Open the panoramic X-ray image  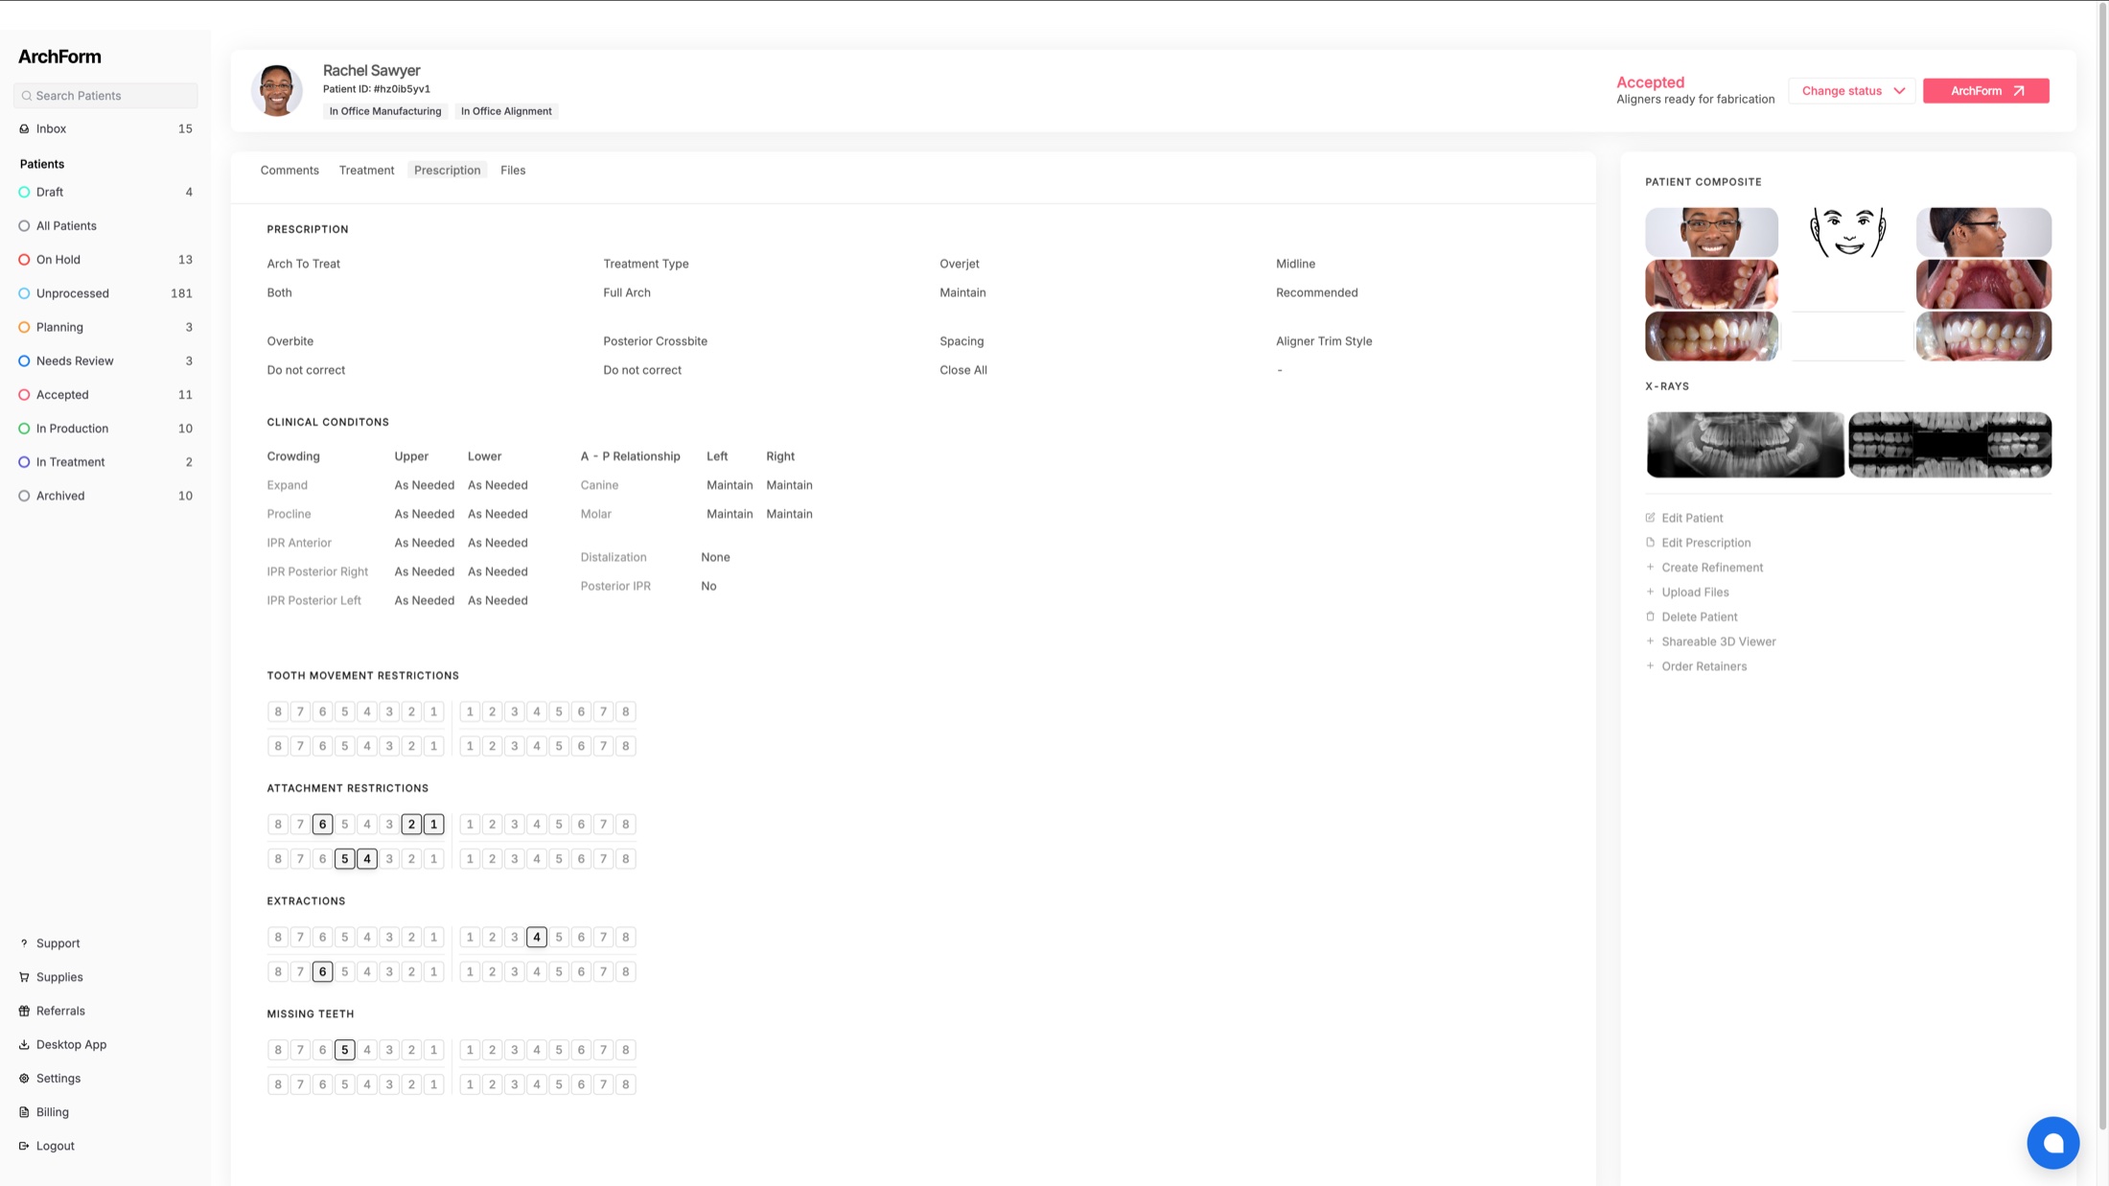[x=1745, y=444]
